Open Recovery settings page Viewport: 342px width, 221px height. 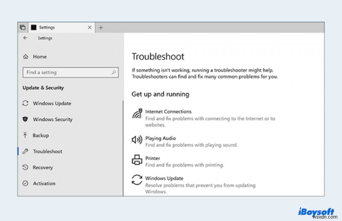(43, 167)
